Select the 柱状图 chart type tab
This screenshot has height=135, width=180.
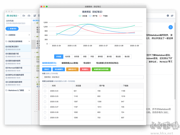(68, 57)
